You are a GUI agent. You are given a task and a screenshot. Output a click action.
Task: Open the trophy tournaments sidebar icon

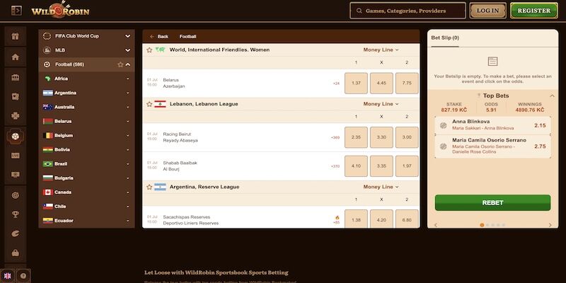tap(15, 214)
